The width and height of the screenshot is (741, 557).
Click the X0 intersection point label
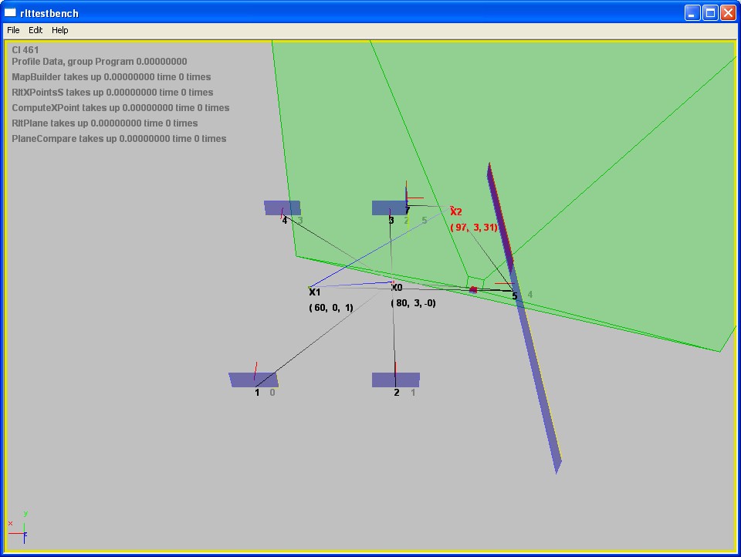(397, 288)
